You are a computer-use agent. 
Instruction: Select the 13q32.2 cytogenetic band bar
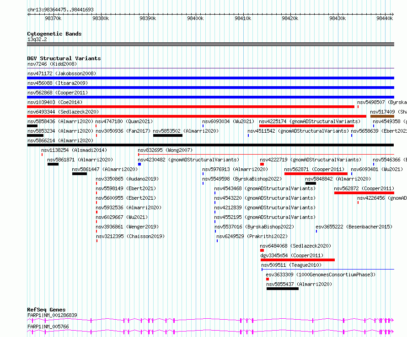210,44
